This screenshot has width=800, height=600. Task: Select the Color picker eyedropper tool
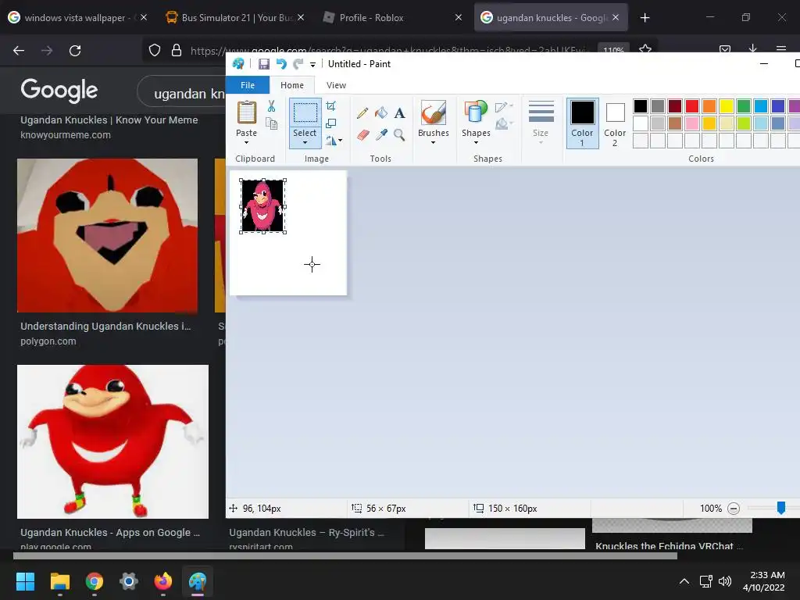(x=381, y=134)
